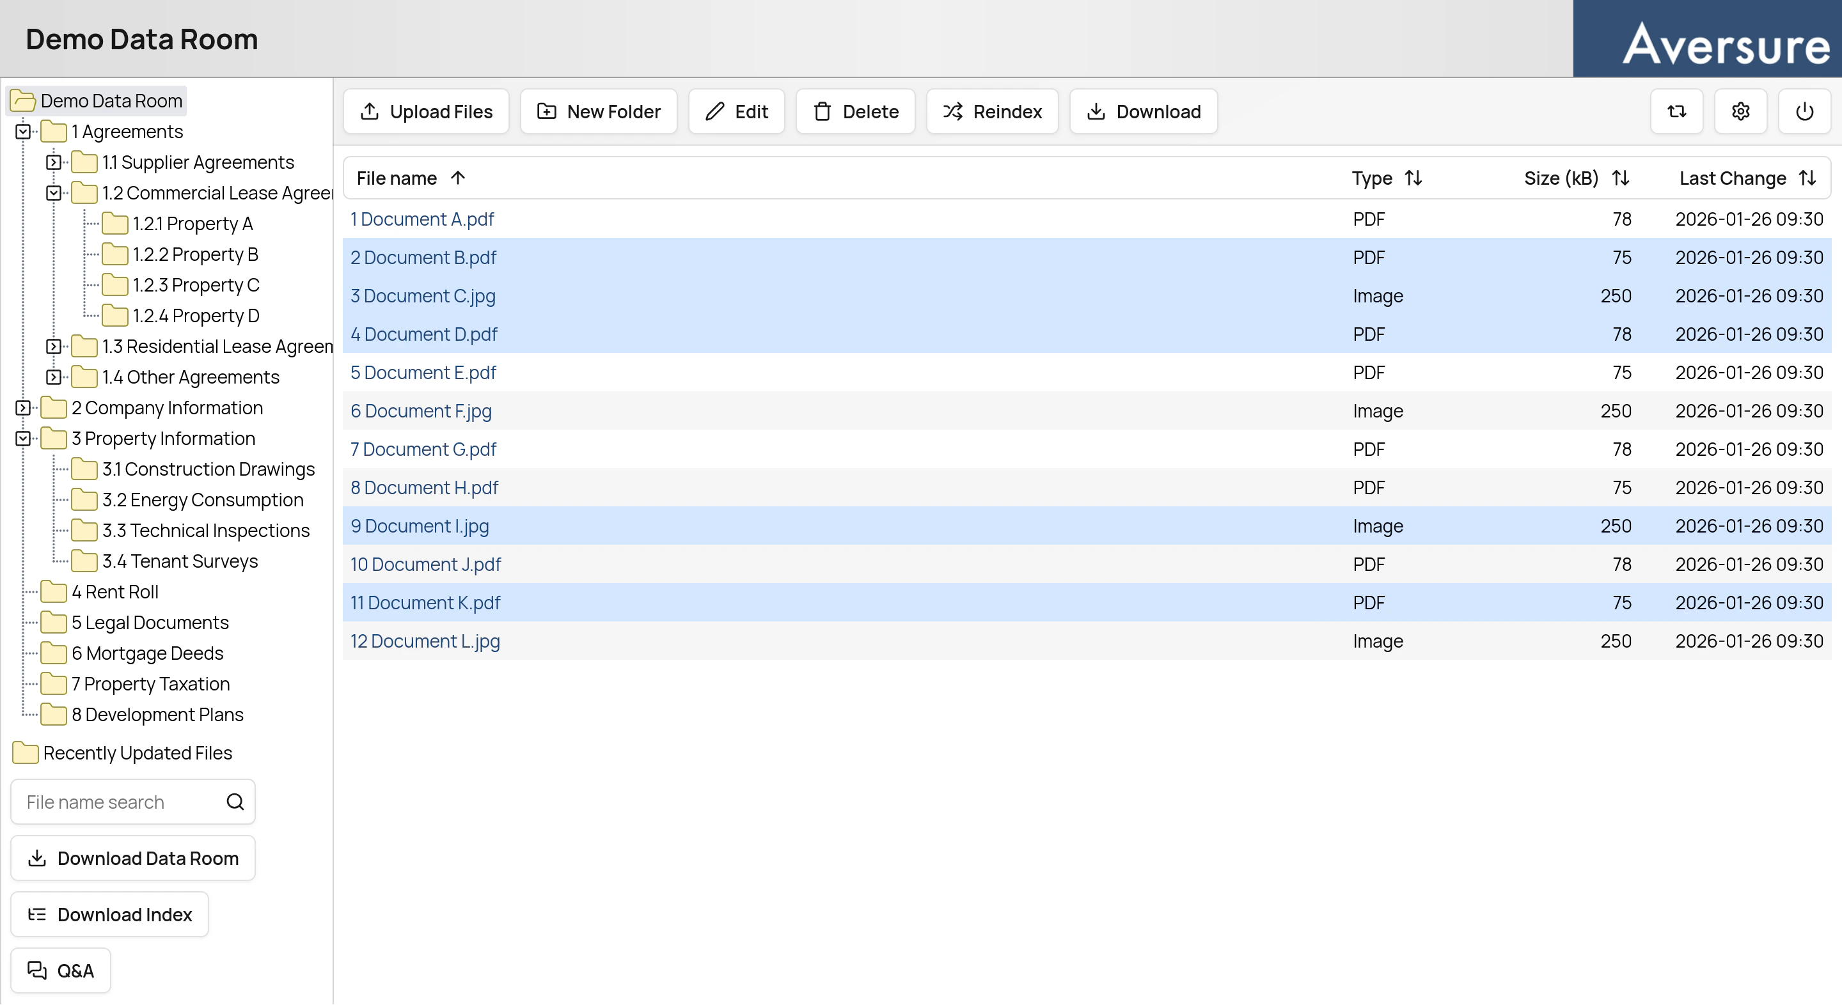
Task: Run the Reindex function
Action: pos(992,111)
